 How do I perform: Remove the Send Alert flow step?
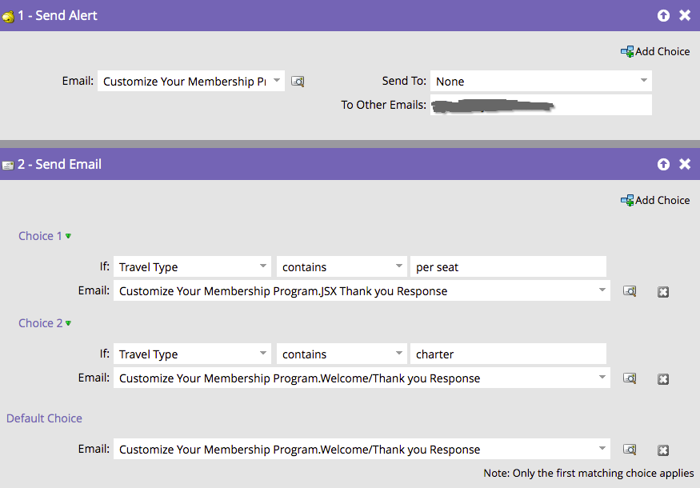tap(685, 15)
